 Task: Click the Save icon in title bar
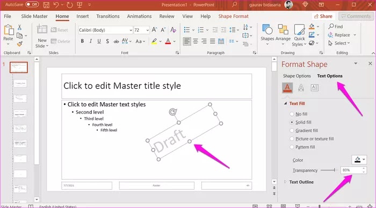(46, 4)
